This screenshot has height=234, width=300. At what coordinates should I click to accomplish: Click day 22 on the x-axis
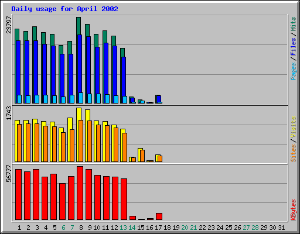click(x=202, y=228)
